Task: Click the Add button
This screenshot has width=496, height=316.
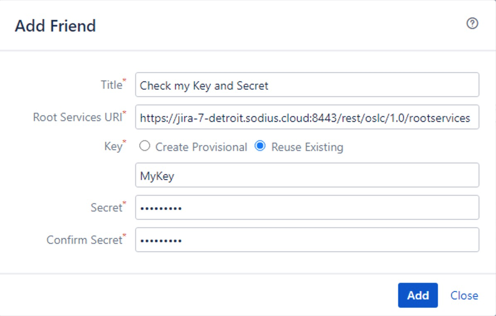Action: [x=418, y=295]
